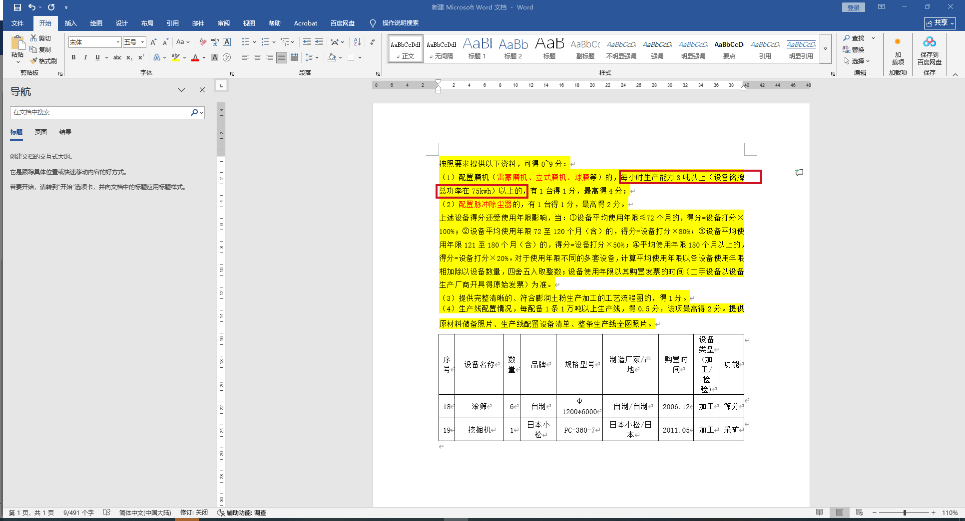The image size is (965, 521).
Task: Clear all formatting with the eraser icon
Action: (202, 42)
